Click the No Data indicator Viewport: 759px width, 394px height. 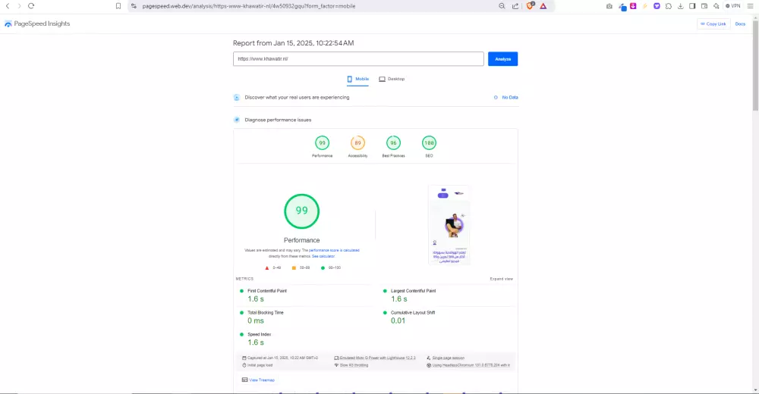(505, 97)
